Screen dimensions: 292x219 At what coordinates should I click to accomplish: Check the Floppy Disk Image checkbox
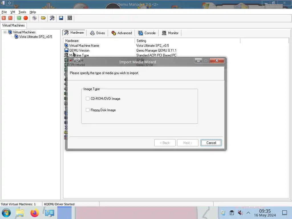(88, 110)
